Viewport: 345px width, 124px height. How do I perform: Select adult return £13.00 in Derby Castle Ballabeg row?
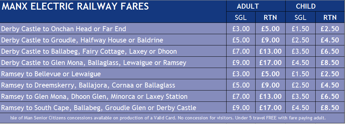[270, 51]
